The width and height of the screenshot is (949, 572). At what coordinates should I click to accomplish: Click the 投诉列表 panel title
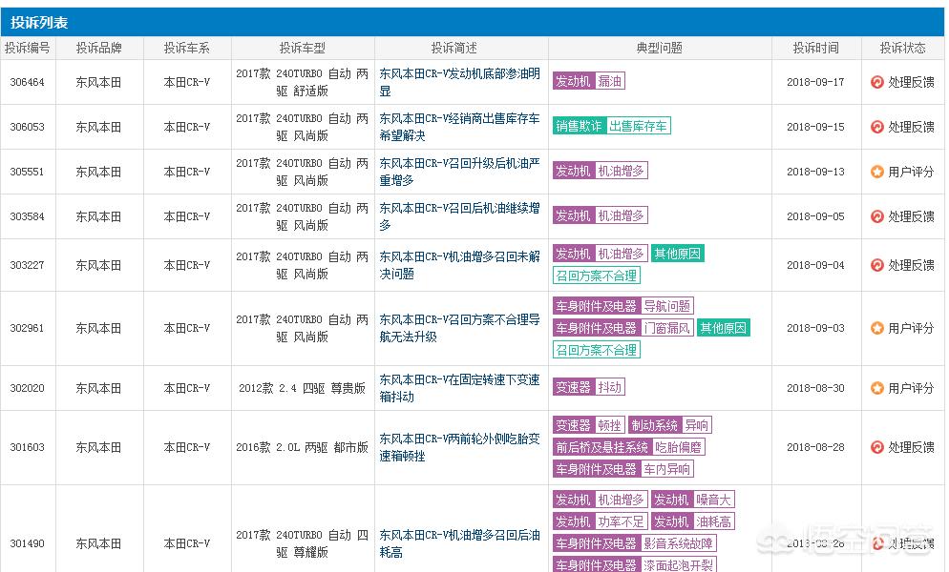[x=39, y=22]
